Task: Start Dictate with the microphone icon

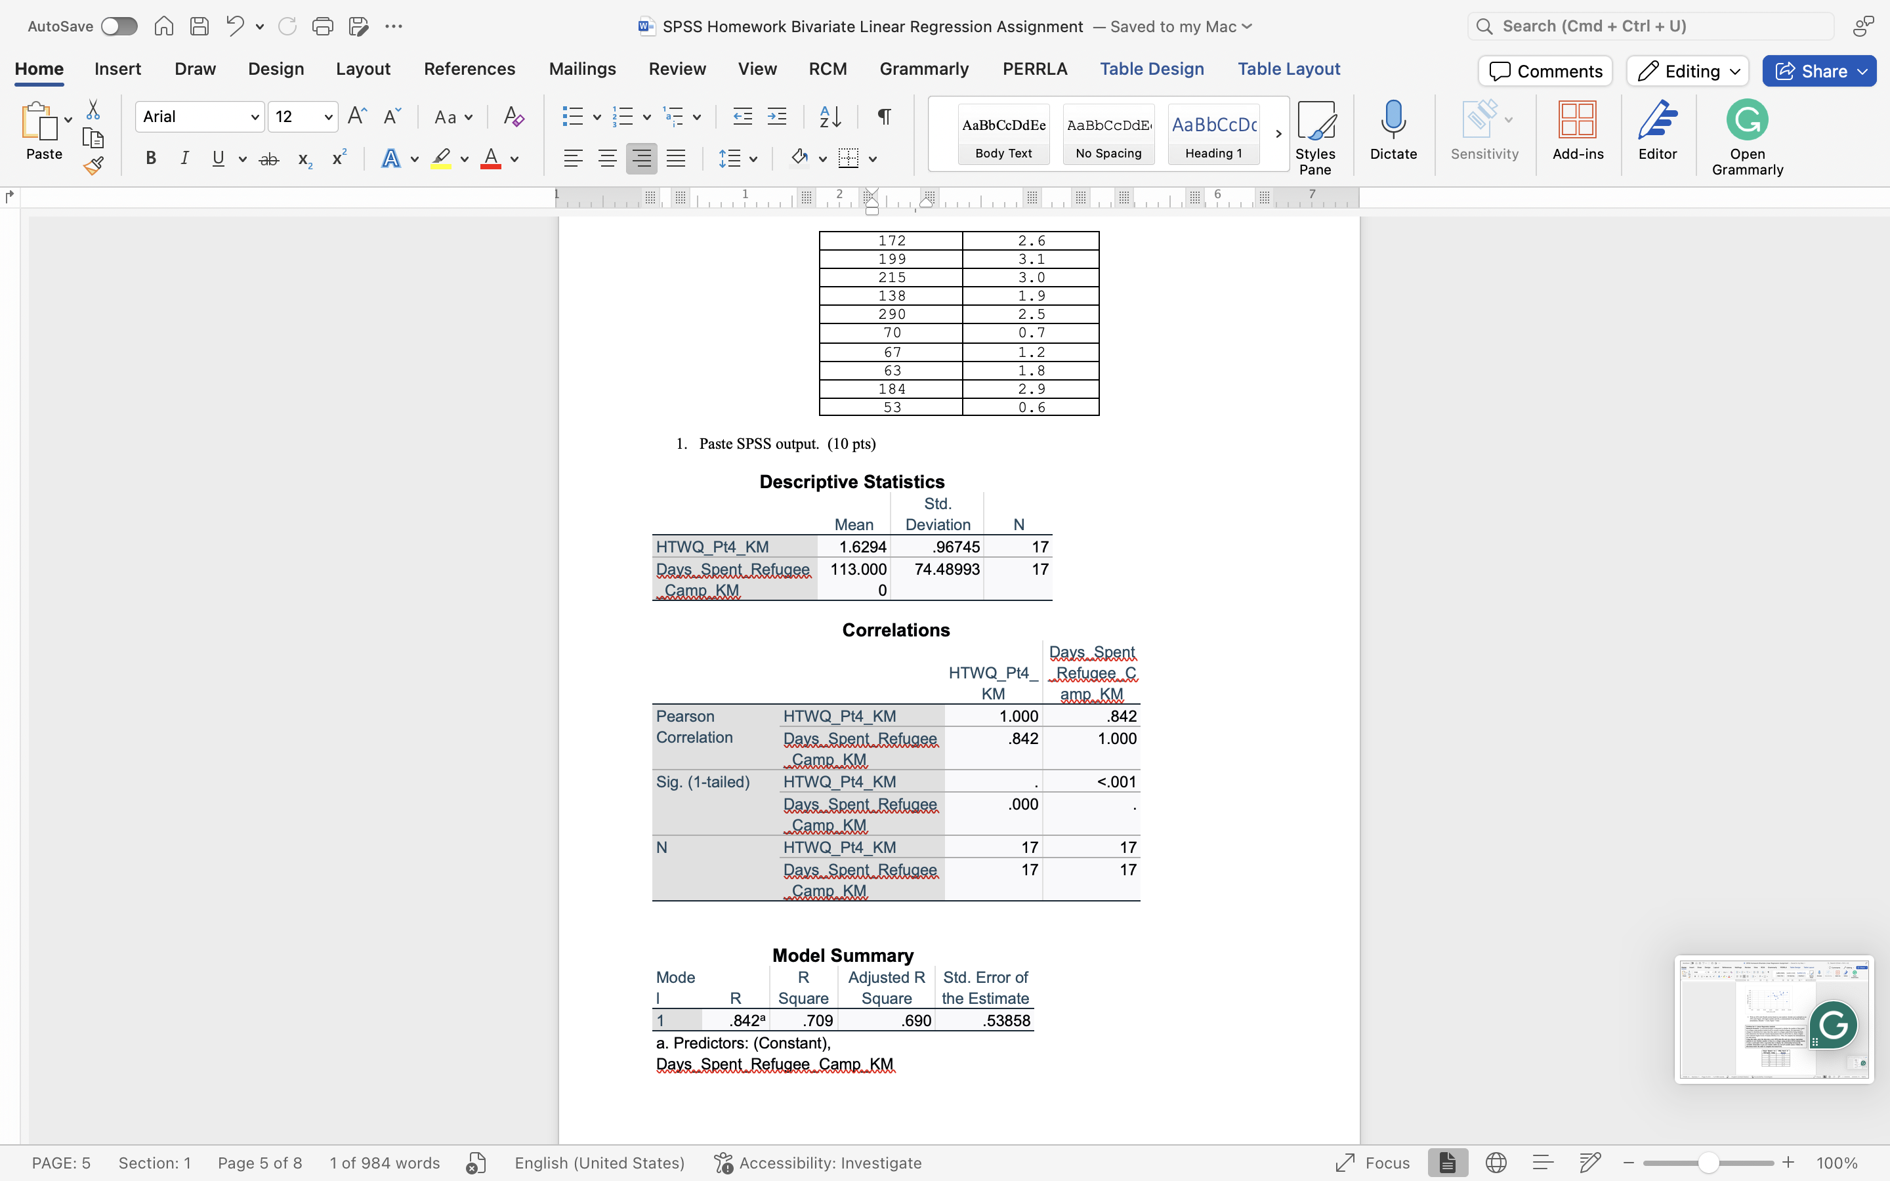Action: 1393,125
